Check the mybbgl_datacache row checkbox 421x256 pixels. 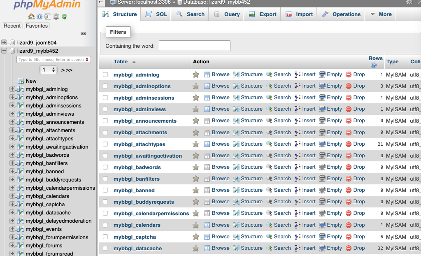105,248
